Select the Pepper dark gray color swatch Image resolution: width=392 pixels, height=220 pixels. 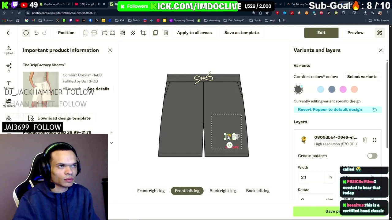pos(298,89)
